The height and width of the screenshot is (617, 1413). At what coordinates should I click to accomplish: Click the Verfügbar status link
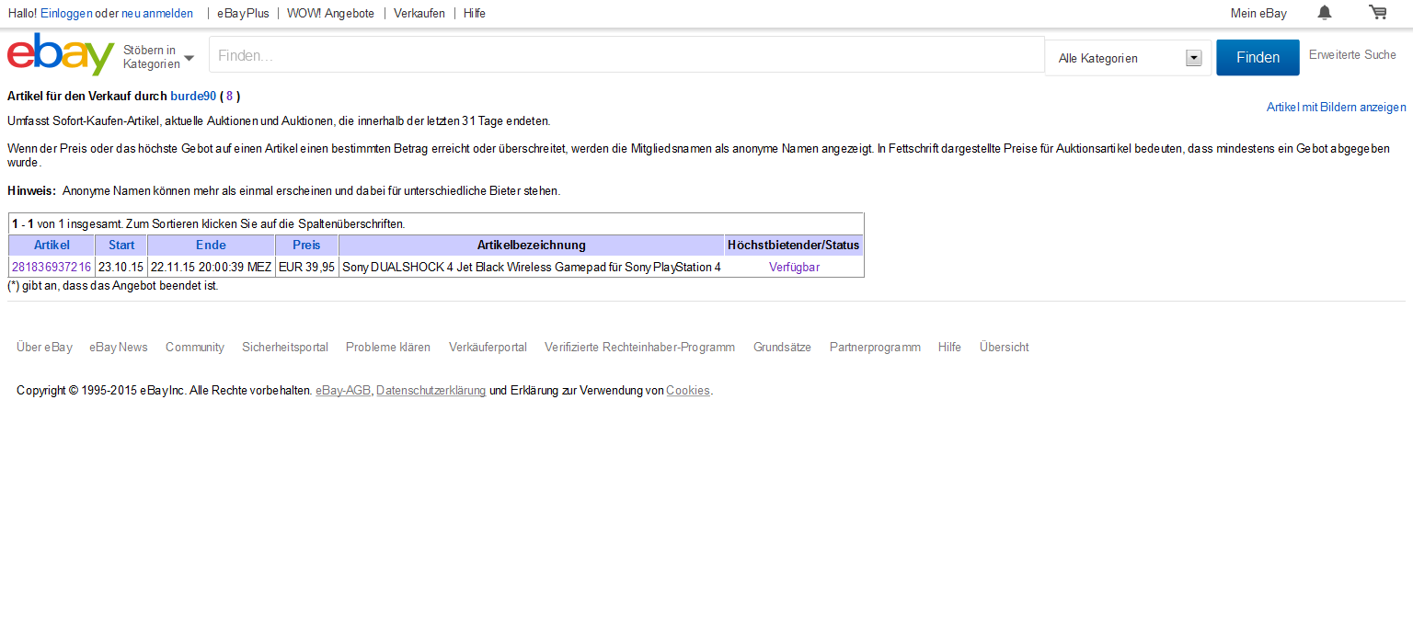click(x=794, y=268)
